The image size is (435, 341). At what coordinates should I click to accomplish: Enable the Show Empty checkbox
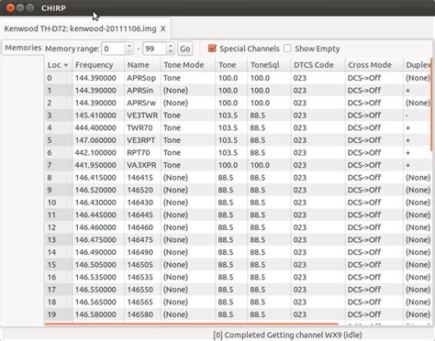click(287, 49)
